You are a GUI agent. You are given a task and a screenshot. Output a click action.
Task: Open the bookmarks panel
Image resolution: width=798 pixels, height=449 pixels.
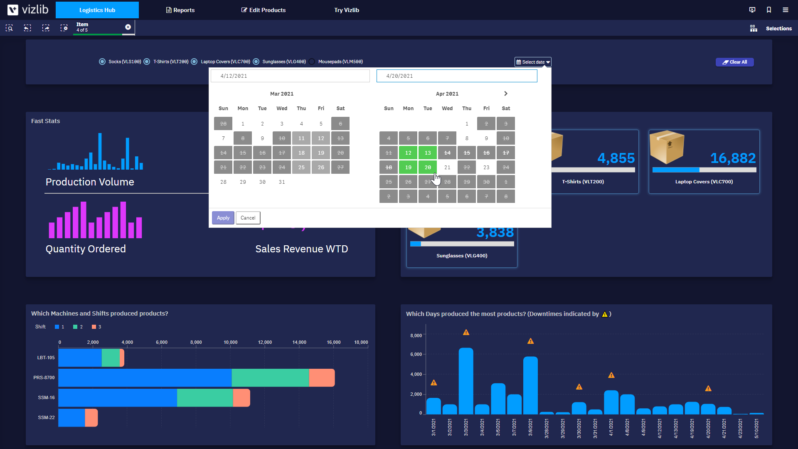coord(768,10)
